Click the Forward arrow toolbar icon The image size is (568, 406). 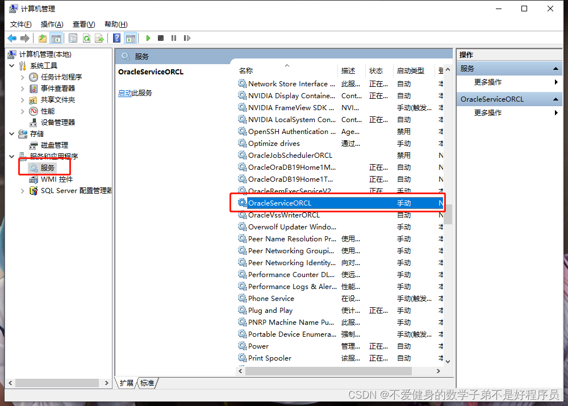click(24, 38)
